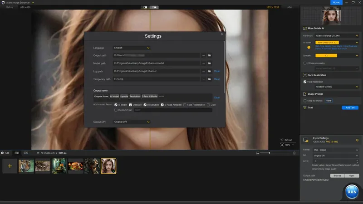Click the Add Text button
This screenshot has width=363, height=204.
point(350,107)
